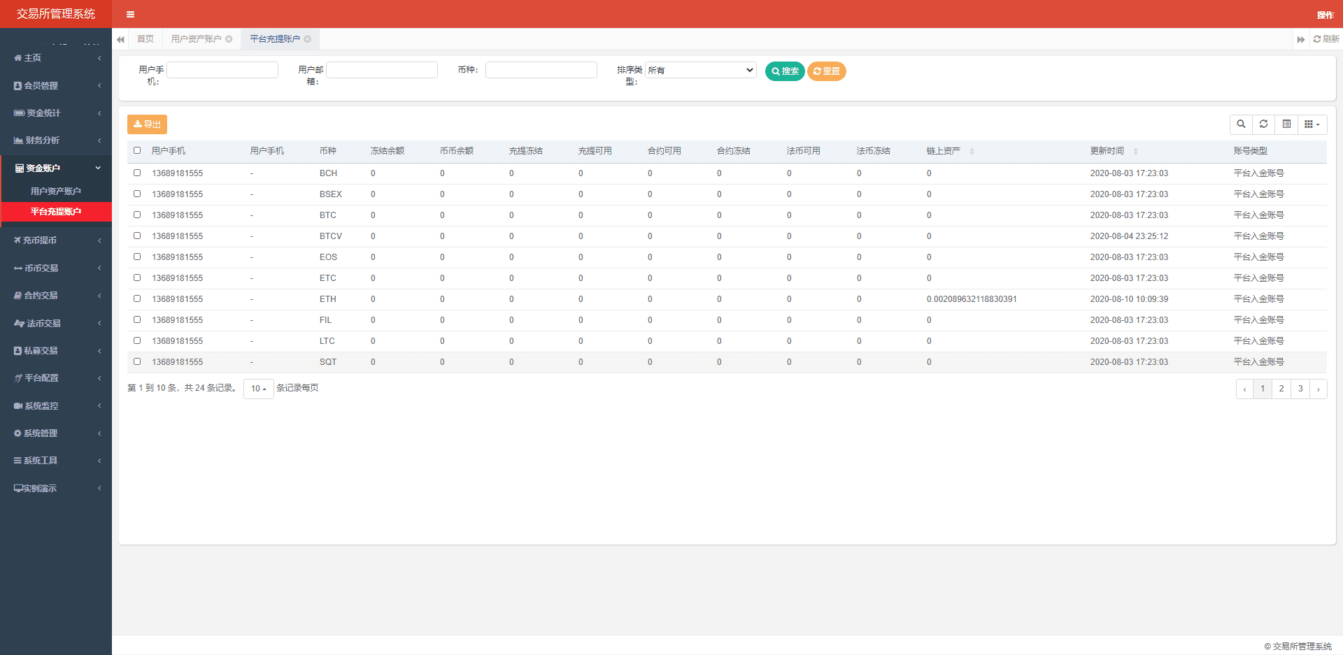This screenshot has height=655, width=1343.
Task: Click the tab scroll-left double arrow
Action: click(x=120, y=39)
